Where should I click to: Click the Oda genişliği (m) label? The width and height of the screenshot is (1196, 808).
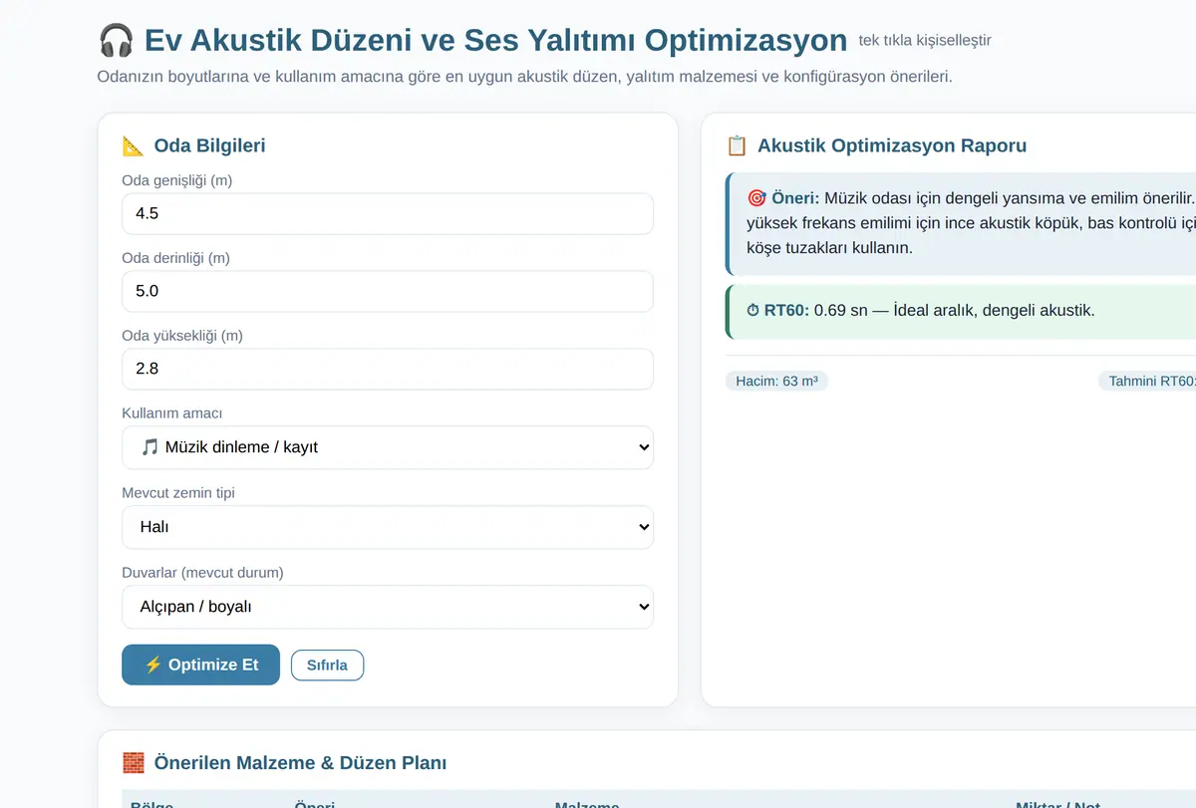[177, 180]
